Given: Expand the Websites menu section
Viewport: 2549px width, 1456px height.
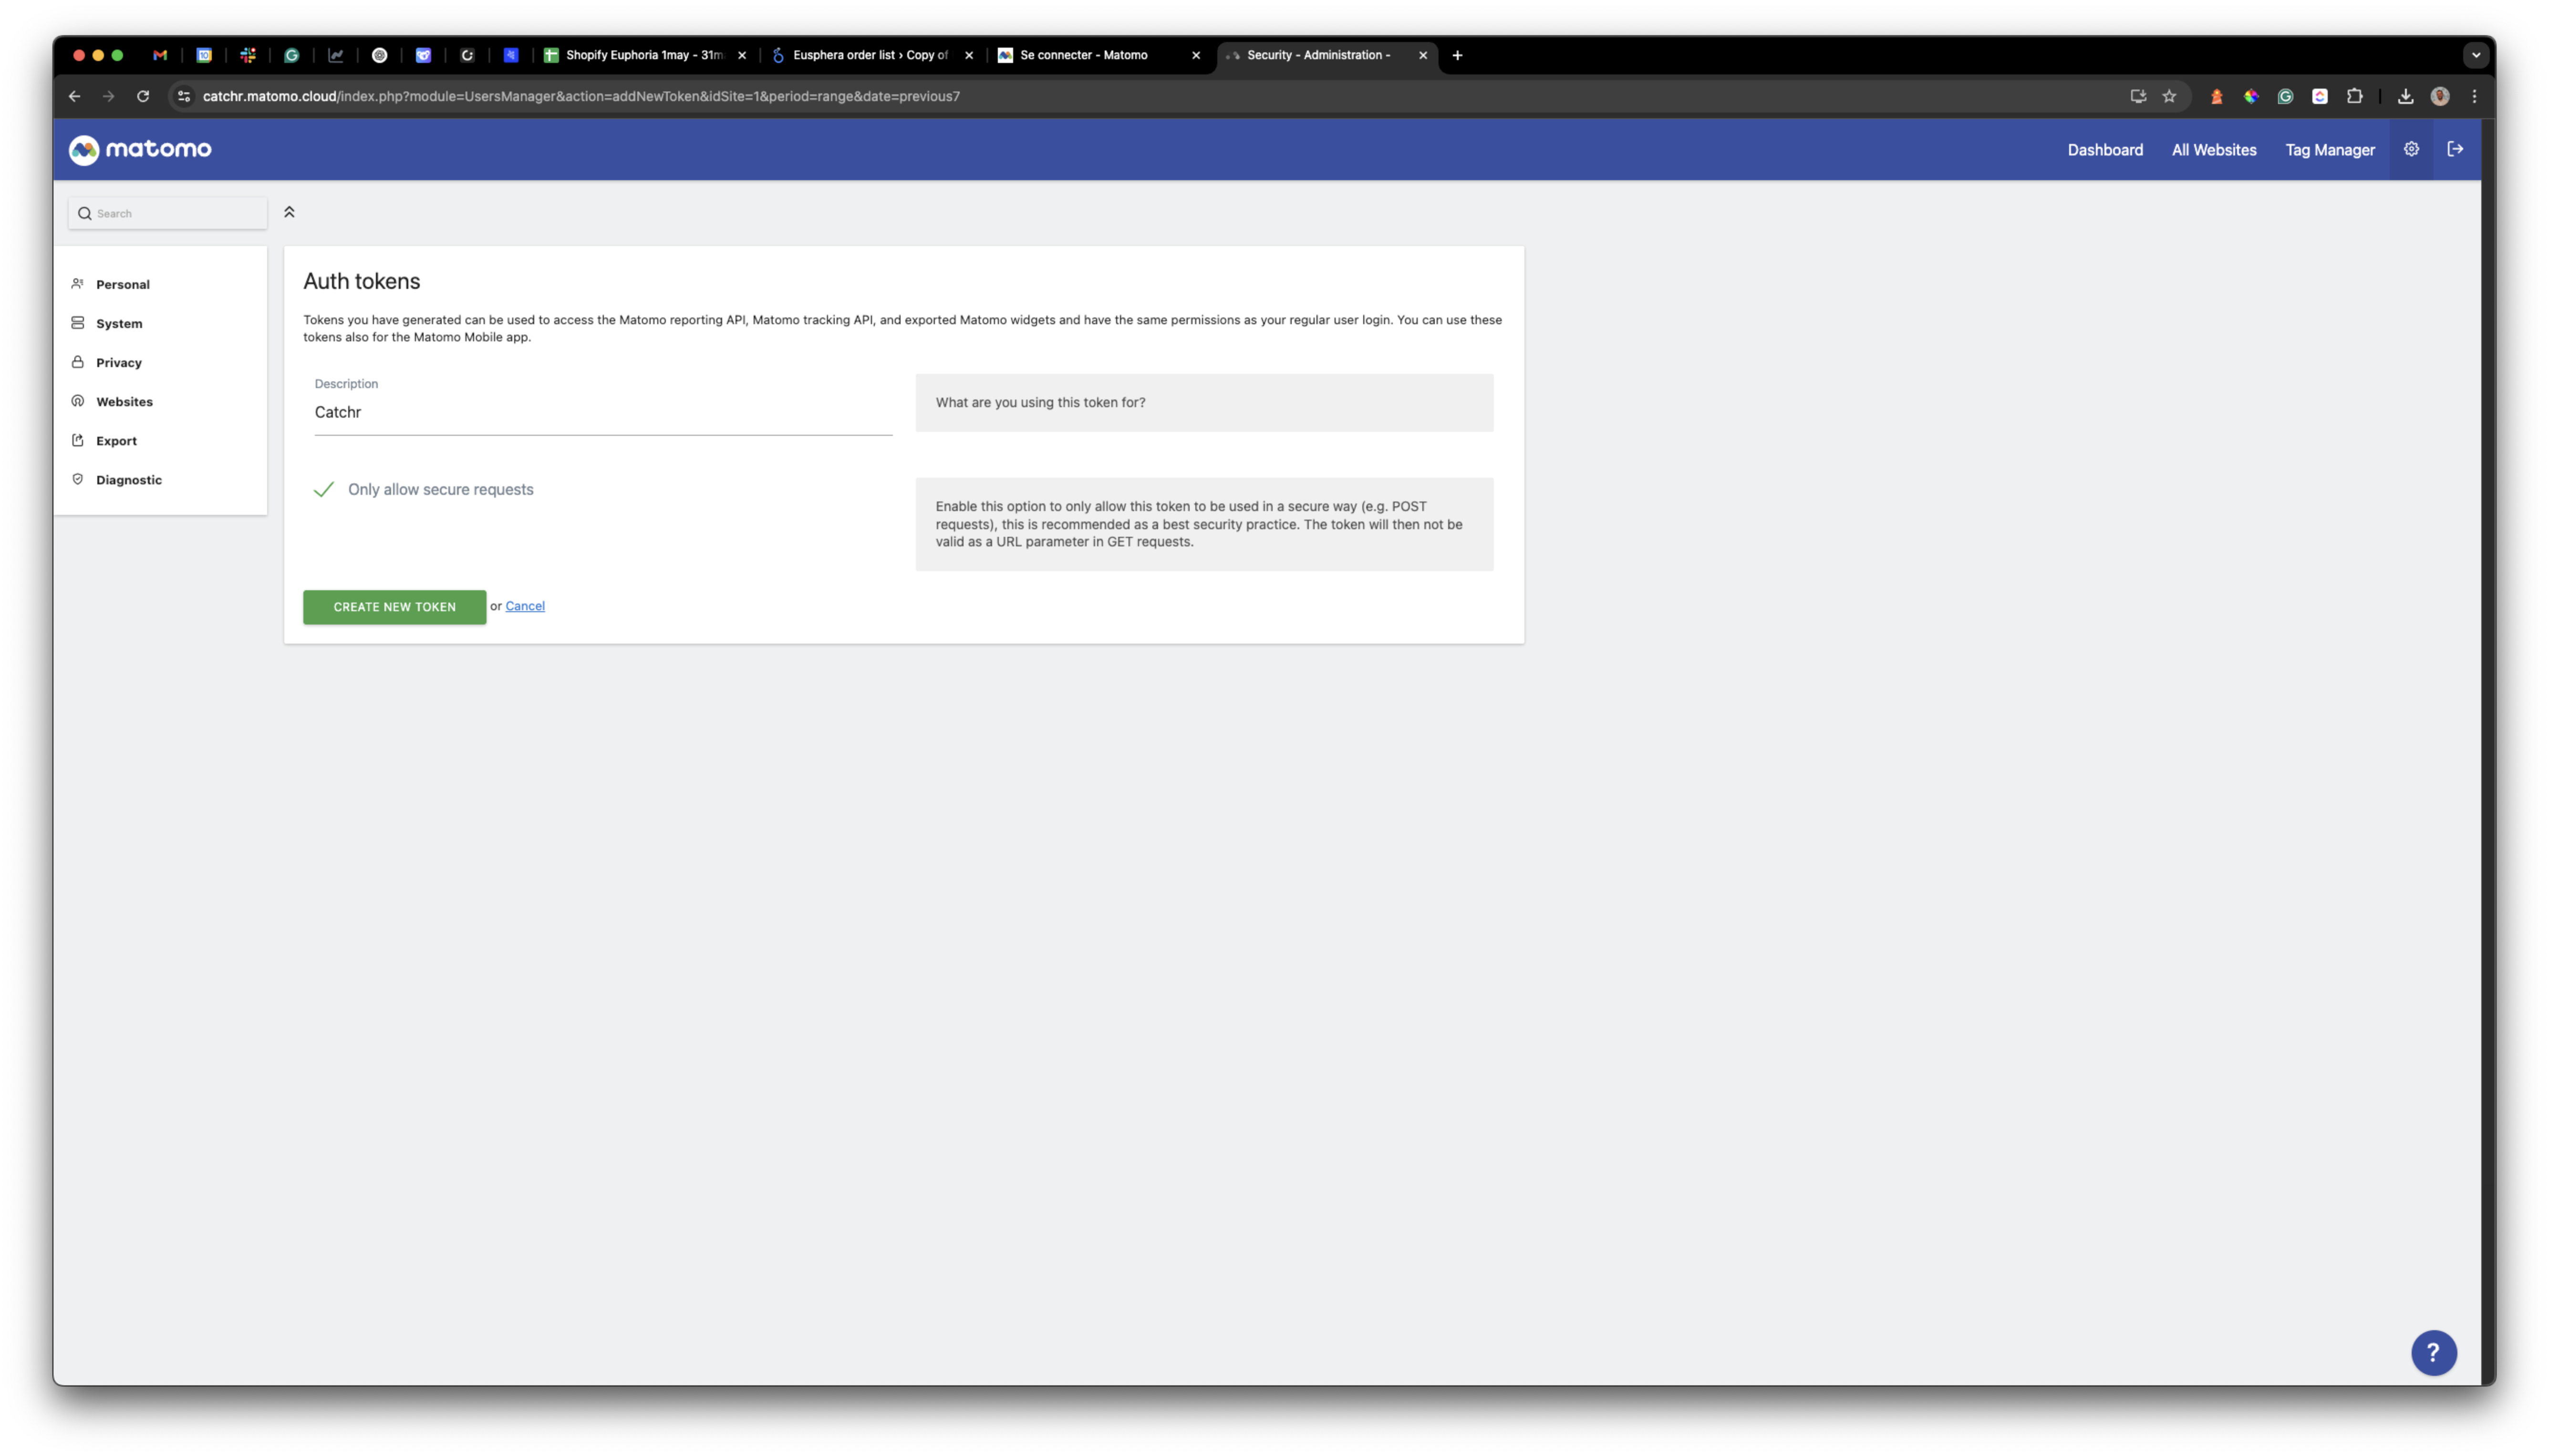Looking at the screenshot, I should [124, 401].
